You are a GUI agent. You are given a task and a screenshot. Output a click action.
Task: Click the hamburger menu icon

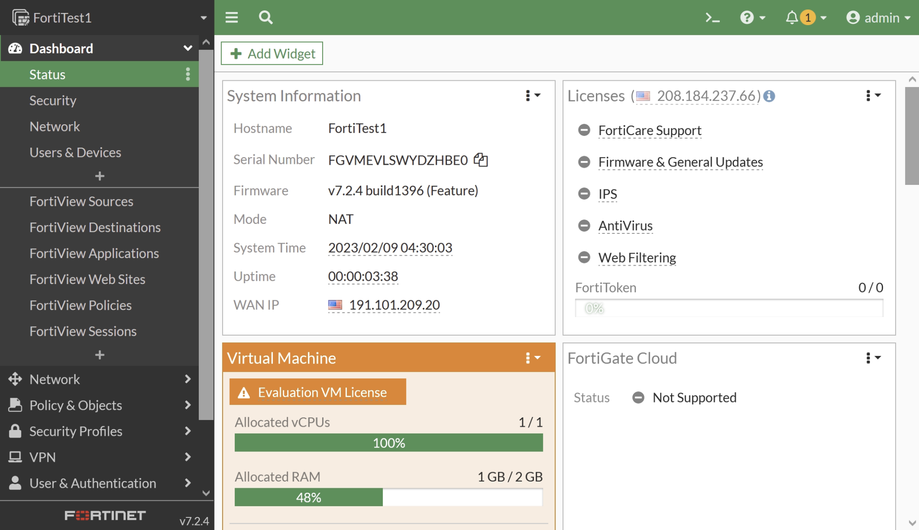pos(232,17)
